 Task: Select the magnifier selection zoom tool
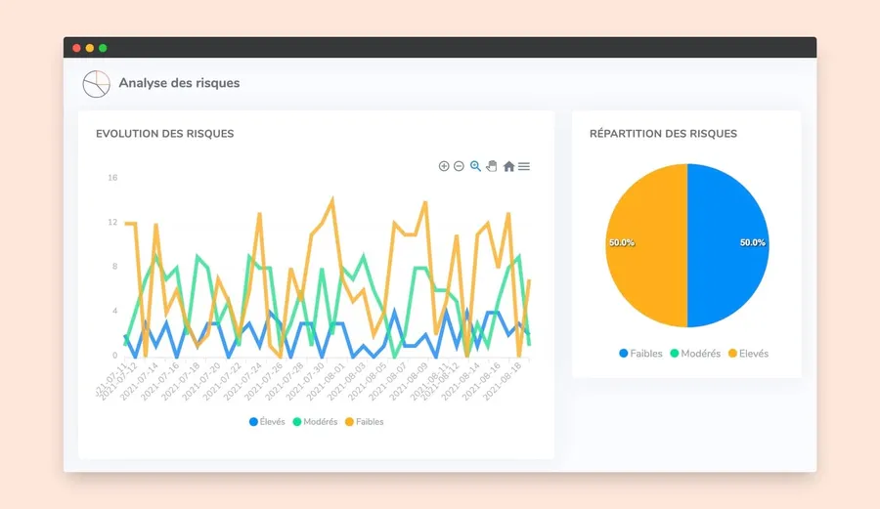tap(475, 166)
